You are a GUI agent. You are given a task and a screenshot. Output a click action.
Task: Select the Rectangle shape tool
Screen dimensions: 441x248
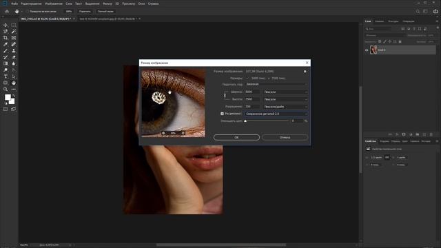click(x=6, y=83)
